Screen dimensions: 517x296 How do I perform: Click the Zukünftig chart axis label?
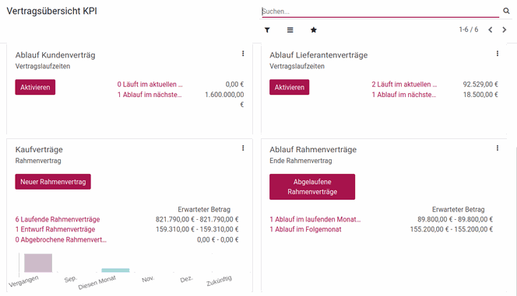click(x=220, y=280)
